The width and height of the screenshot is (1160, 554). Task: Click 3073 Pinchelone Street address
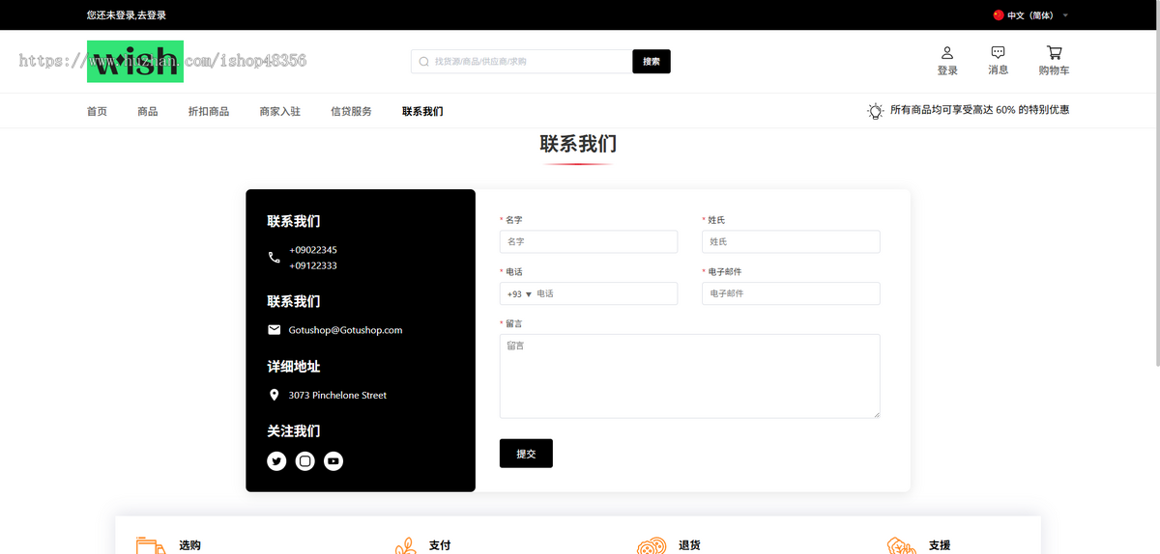(x=337, y=395)
